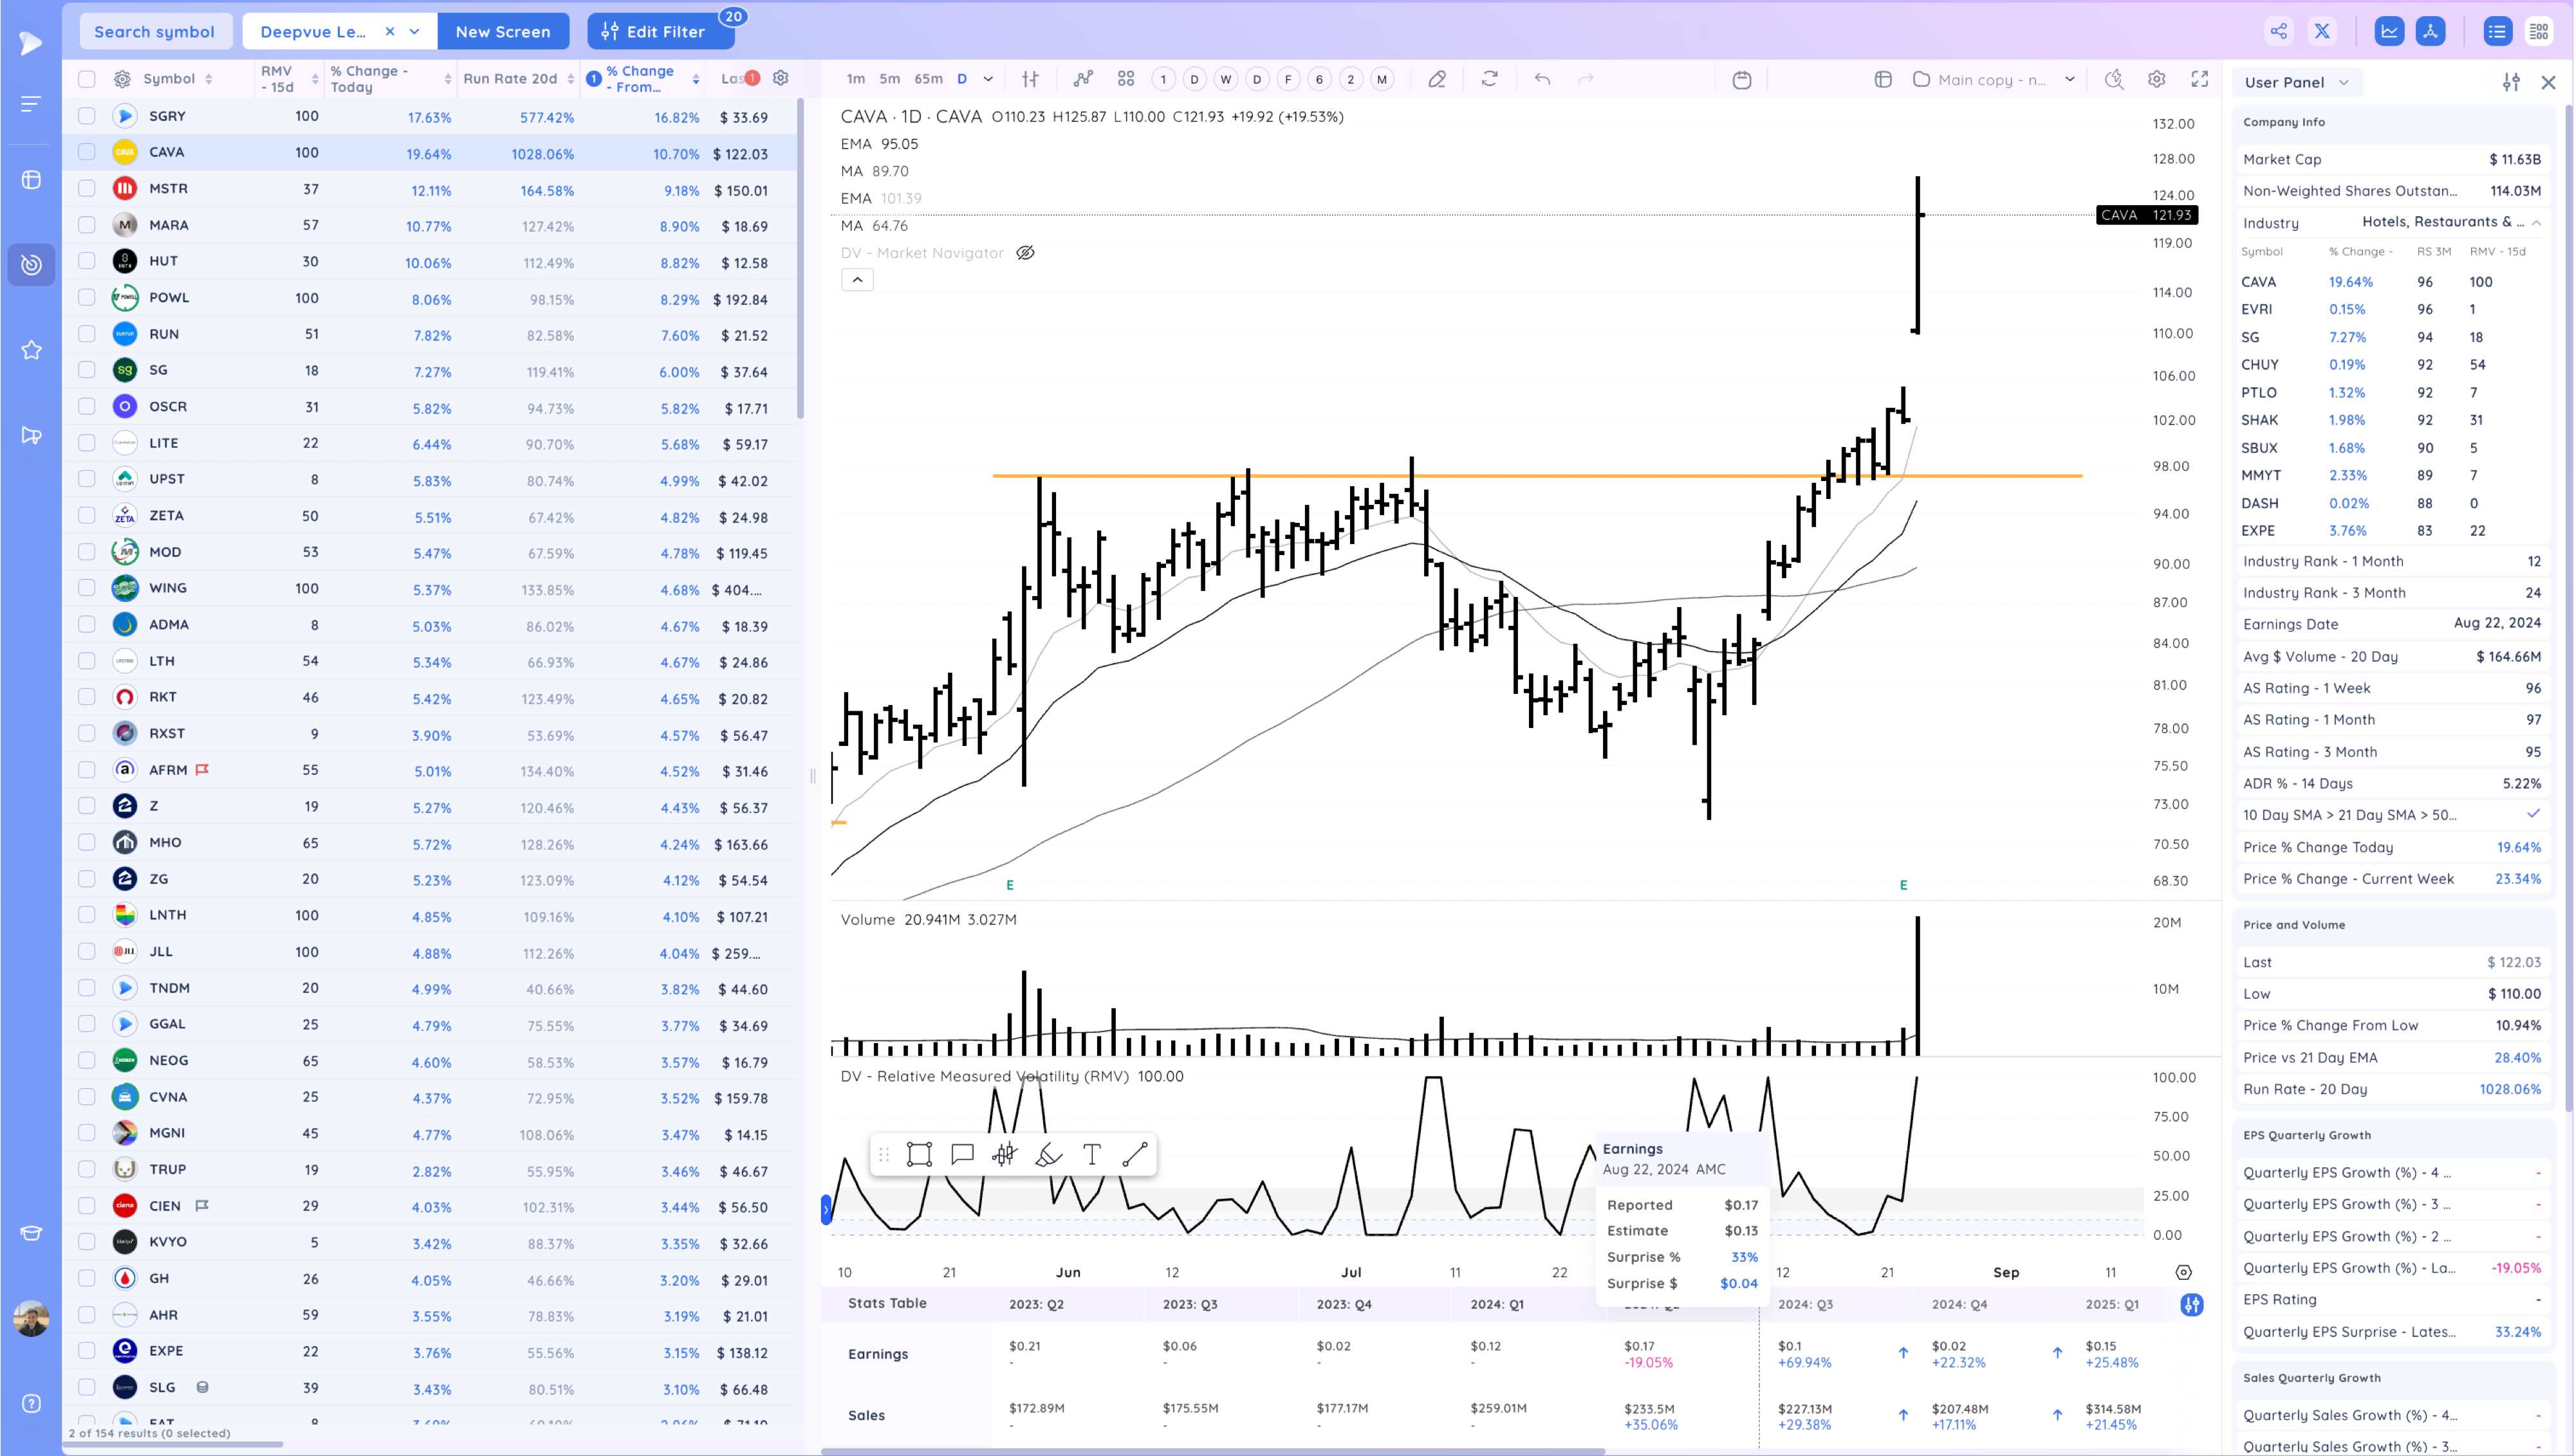Open the chart settings gear icon
2574x1456 pixels.
pos(2157,79)
